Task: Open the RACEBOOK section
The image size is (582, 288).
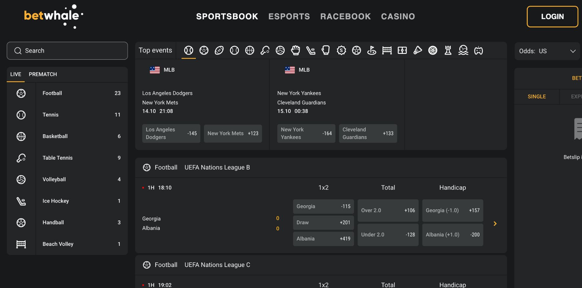Action: (346, 16)
